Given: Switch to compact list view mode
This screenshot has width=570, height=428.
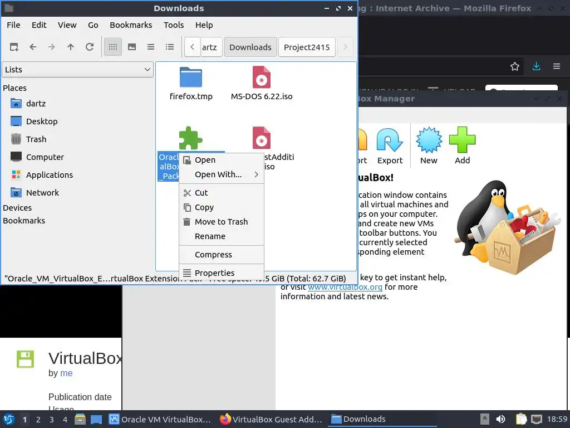Looking at the screenshot, I should click(x=151, y=47).
